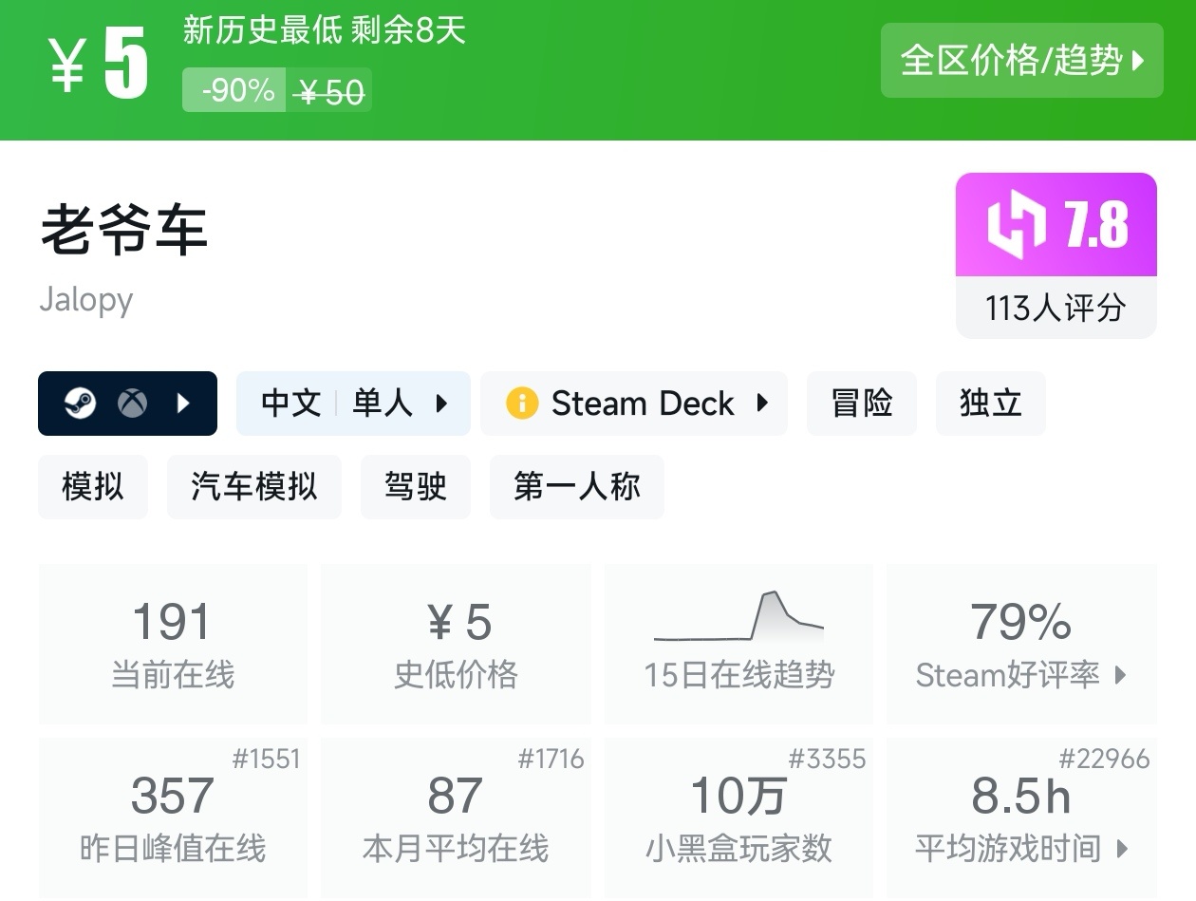Open the 113人评分 rating count
1196x901 pixels.
click(x=1056, y=308)
